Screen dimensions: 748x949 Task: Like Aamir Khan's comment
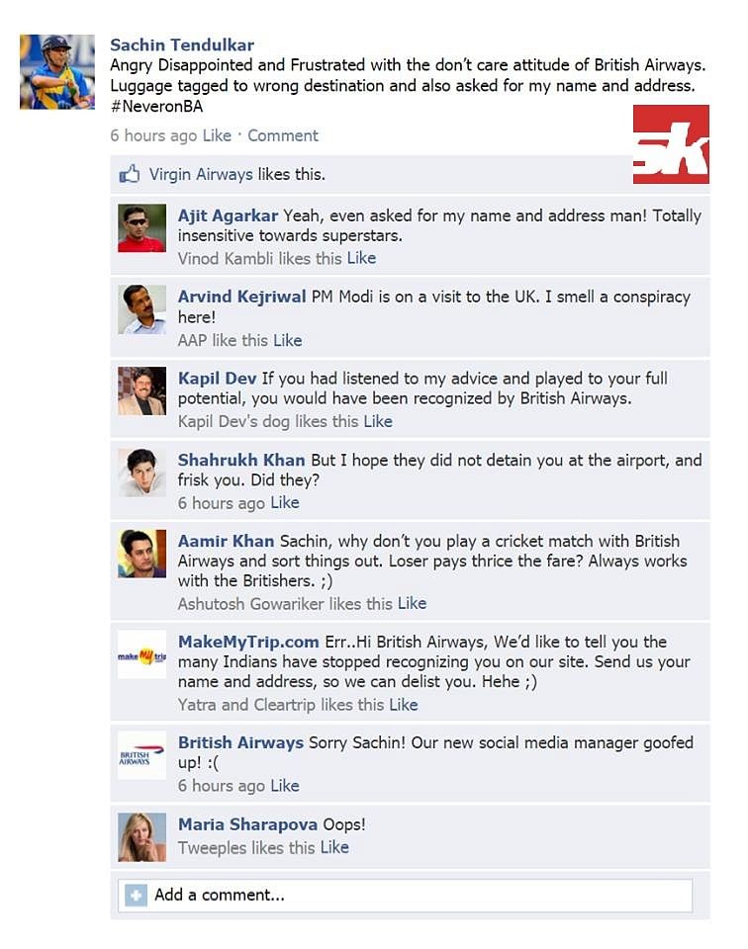(412, 603)
